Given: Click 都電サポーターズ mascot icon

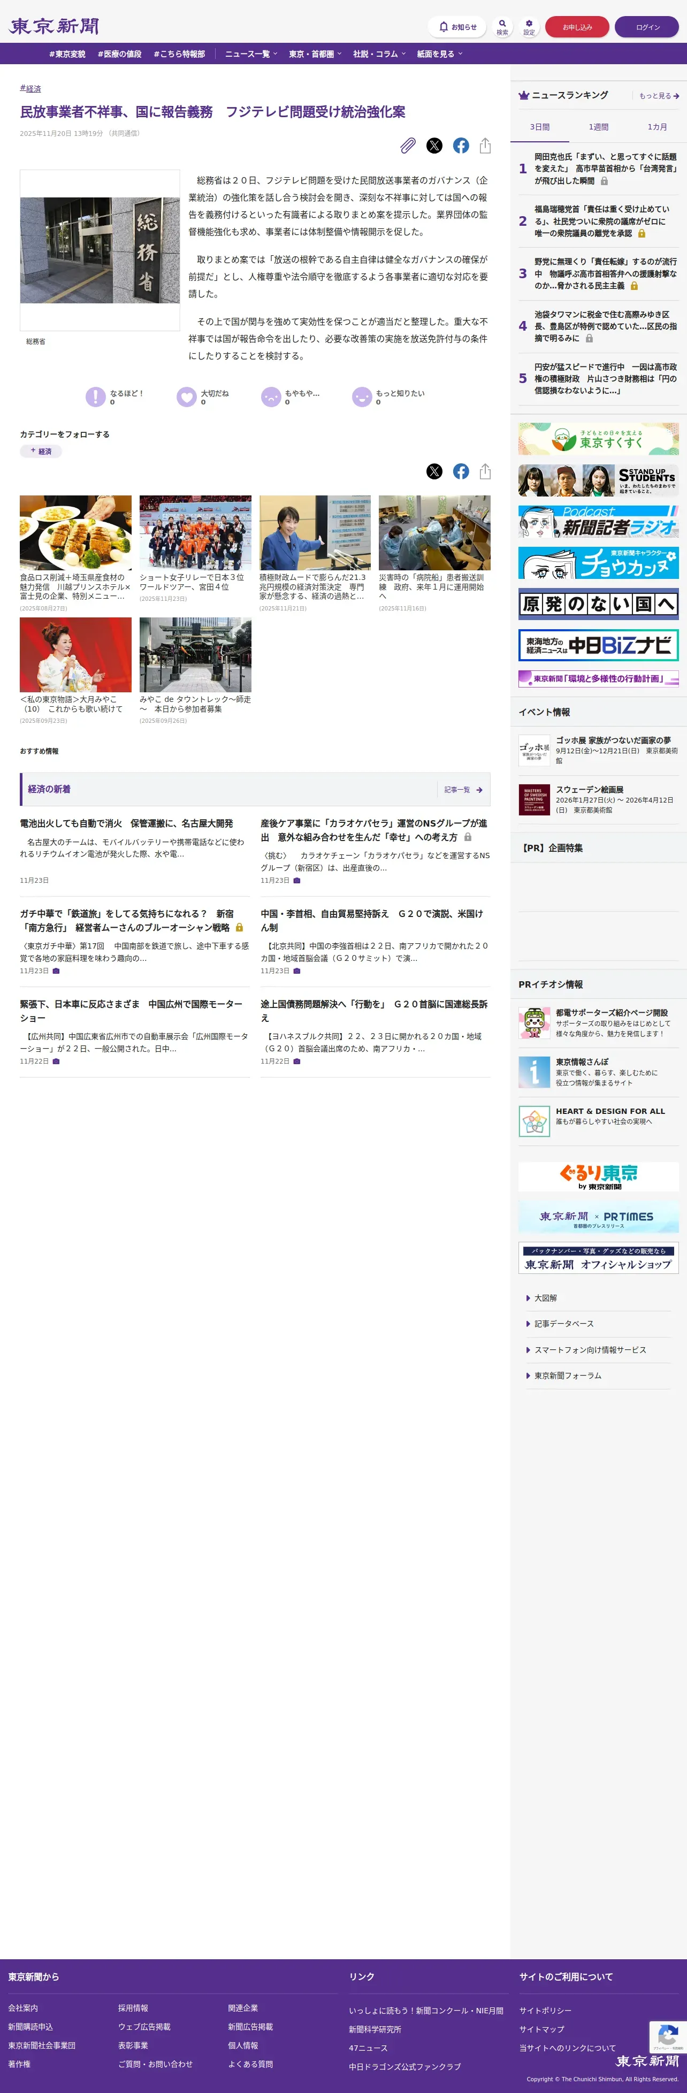Looking at the screenshot, I should click(534, 1022).
